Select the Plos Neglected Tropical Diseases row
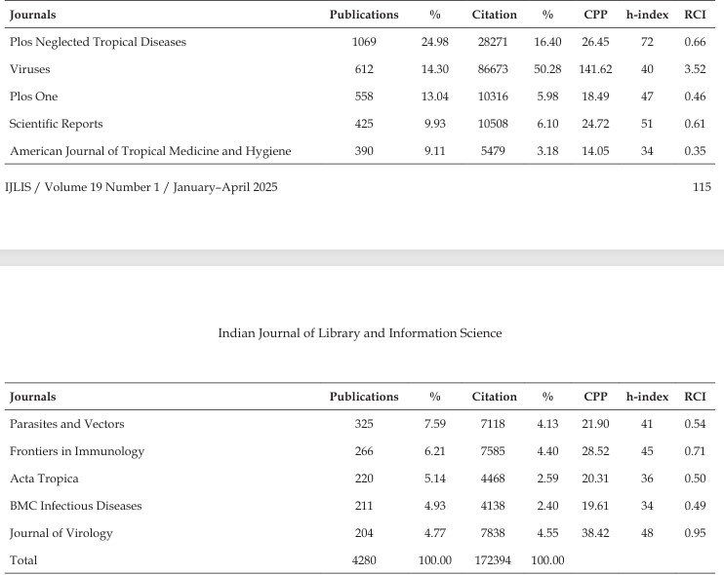The height and width of the screenshot is (575, 724). coord(360,42)
